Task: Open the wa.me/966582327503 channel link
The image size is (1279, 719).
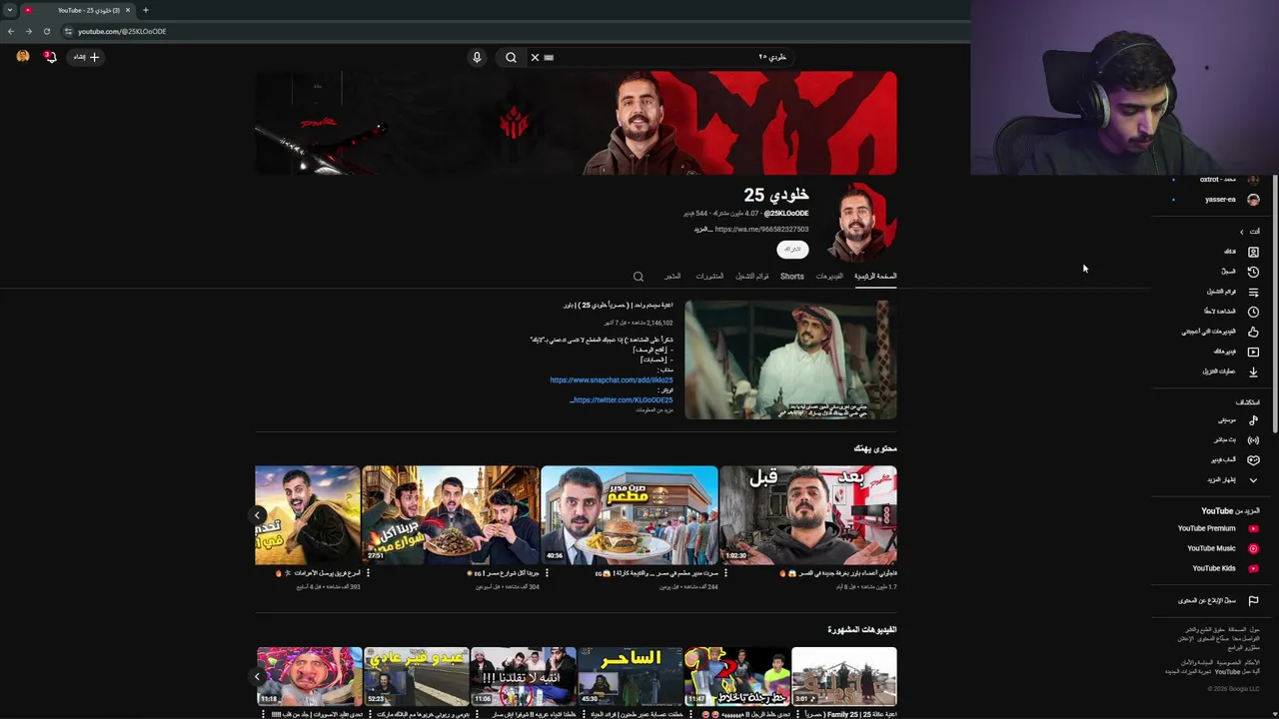Action: [x=761, y=229]
